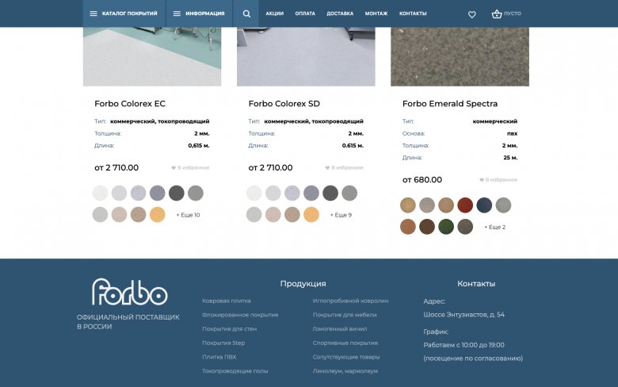Go to the Монтаж page
618x387 pixels.
pos(376,13)
